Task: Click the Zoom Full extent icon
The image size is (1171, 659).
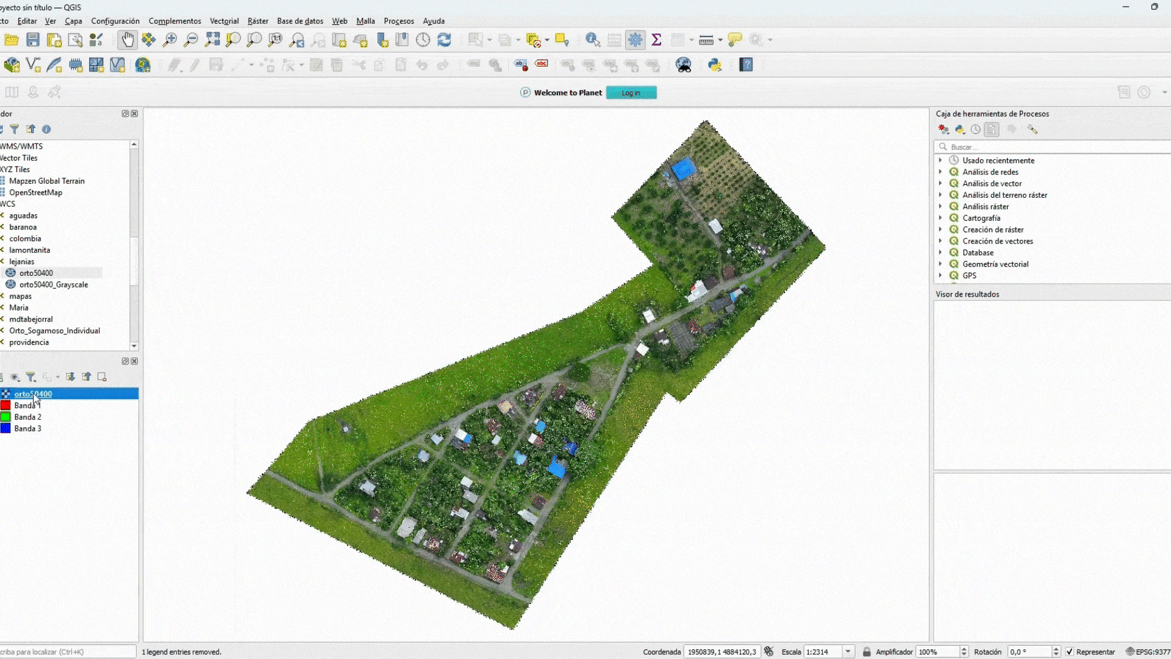Action: pos(212,40)
